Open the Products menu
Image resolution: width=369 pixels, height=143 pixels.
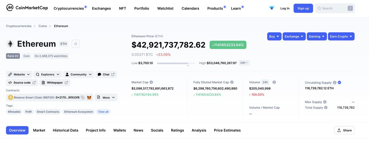tap(215, 8)
